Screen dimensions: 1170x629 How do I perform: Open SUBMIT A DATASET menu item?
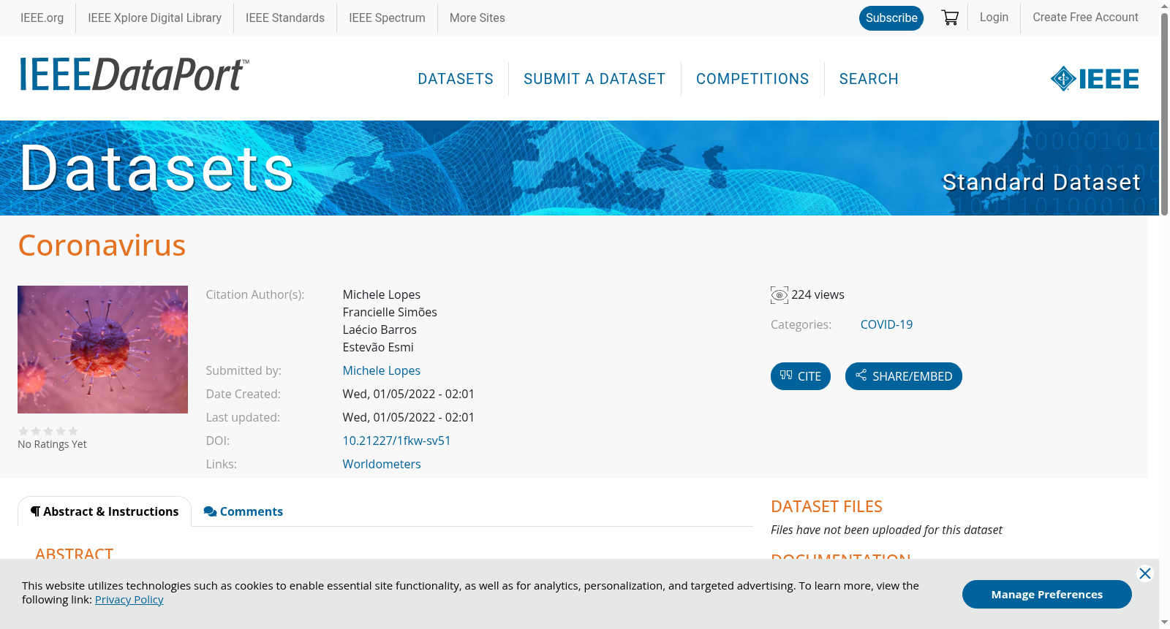[595, 79]
